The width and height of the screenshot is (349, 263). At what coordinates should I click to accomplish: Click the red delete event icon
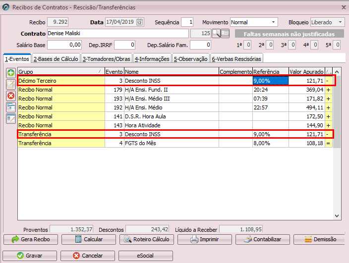coord(11,96)
